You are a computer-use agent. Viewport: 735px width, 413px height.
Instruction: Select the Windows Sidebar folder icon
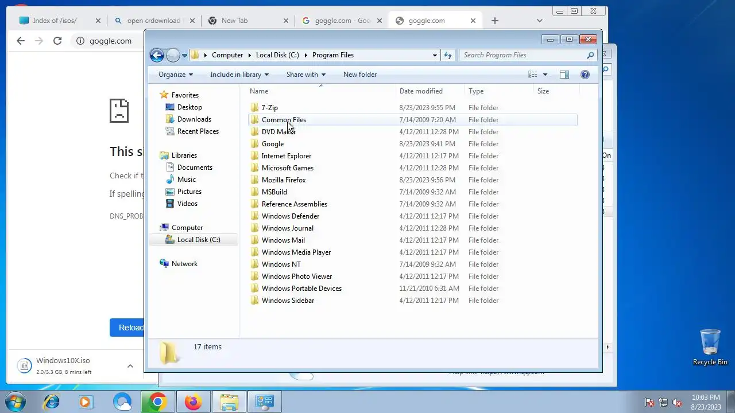[x=255, y=301]
